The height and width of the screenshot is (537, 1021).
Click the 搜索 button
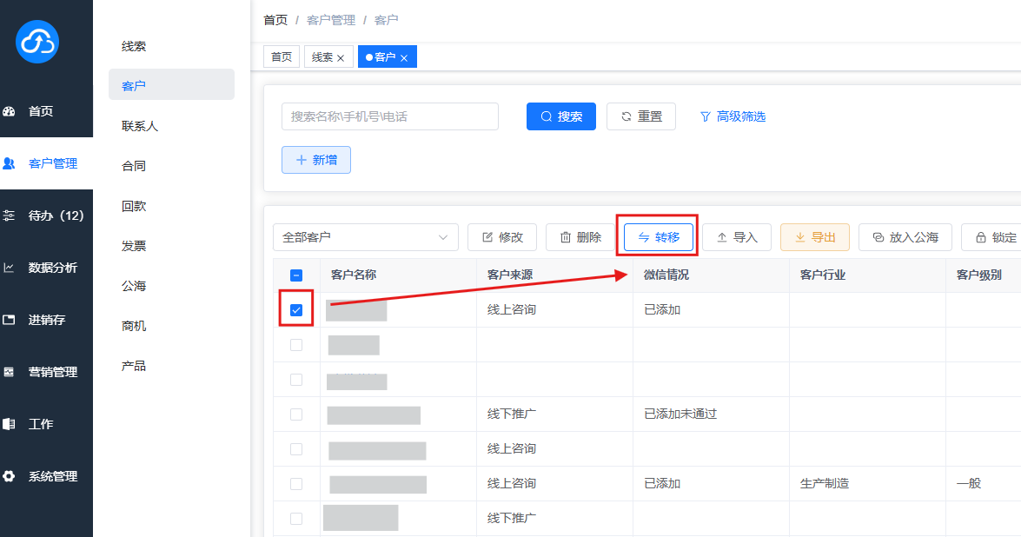point(561,116)
